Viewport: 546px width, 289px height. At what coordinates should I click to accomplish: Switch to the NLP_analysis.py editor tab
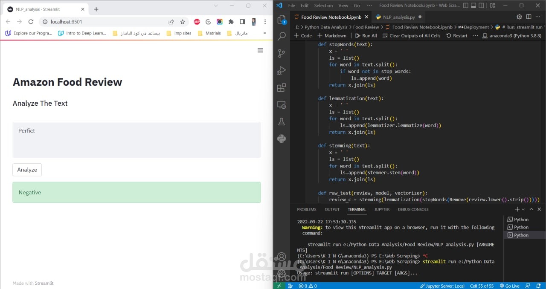(399, 17)
